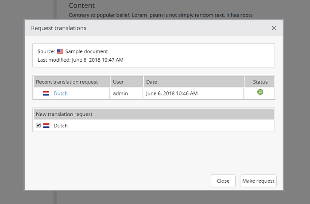Click the Last modified June 6, 2018 10:47 AM text
The height and width of the screenshot is (204, 310).
[81, 60]
